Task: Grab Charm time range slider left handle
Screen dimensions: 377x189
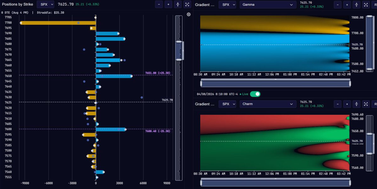Action: click(202, 183)
